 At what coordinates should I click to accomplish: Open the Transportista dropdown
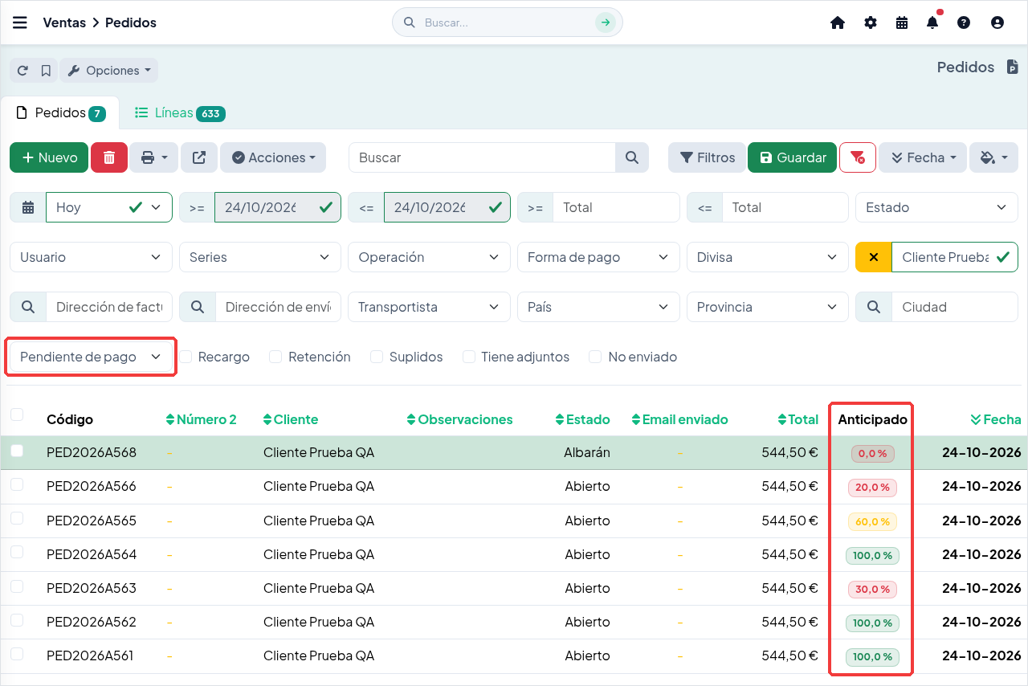[x=429, y=307]
